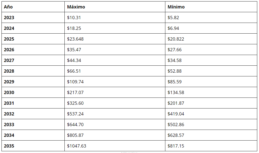The image size is (259, 153).
Task: Click the $201.87 cell
Action: [x=211, y=103]
